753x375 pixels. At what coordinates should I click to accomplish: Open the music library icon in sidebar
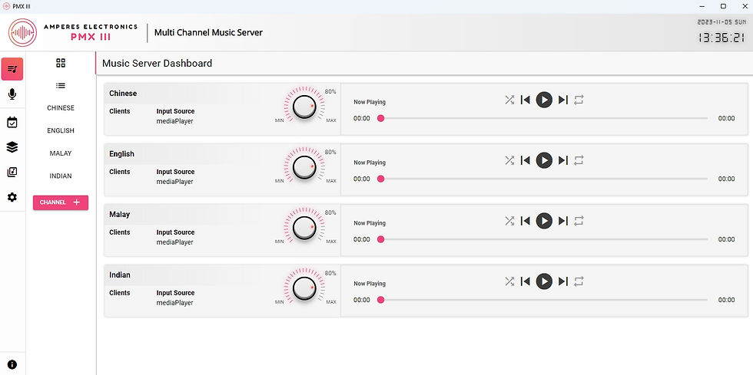12,172
